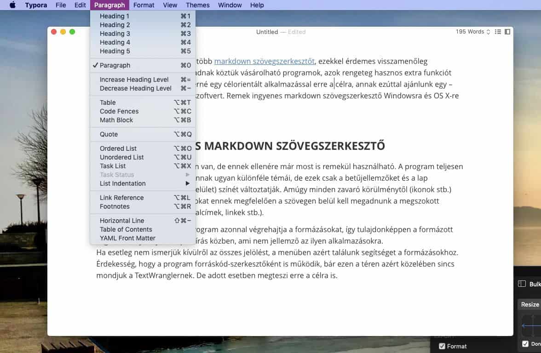Insert YAML Front Matter
This screenshot has width=541, height=353.
pyautogui.click(x=143, y=238)
